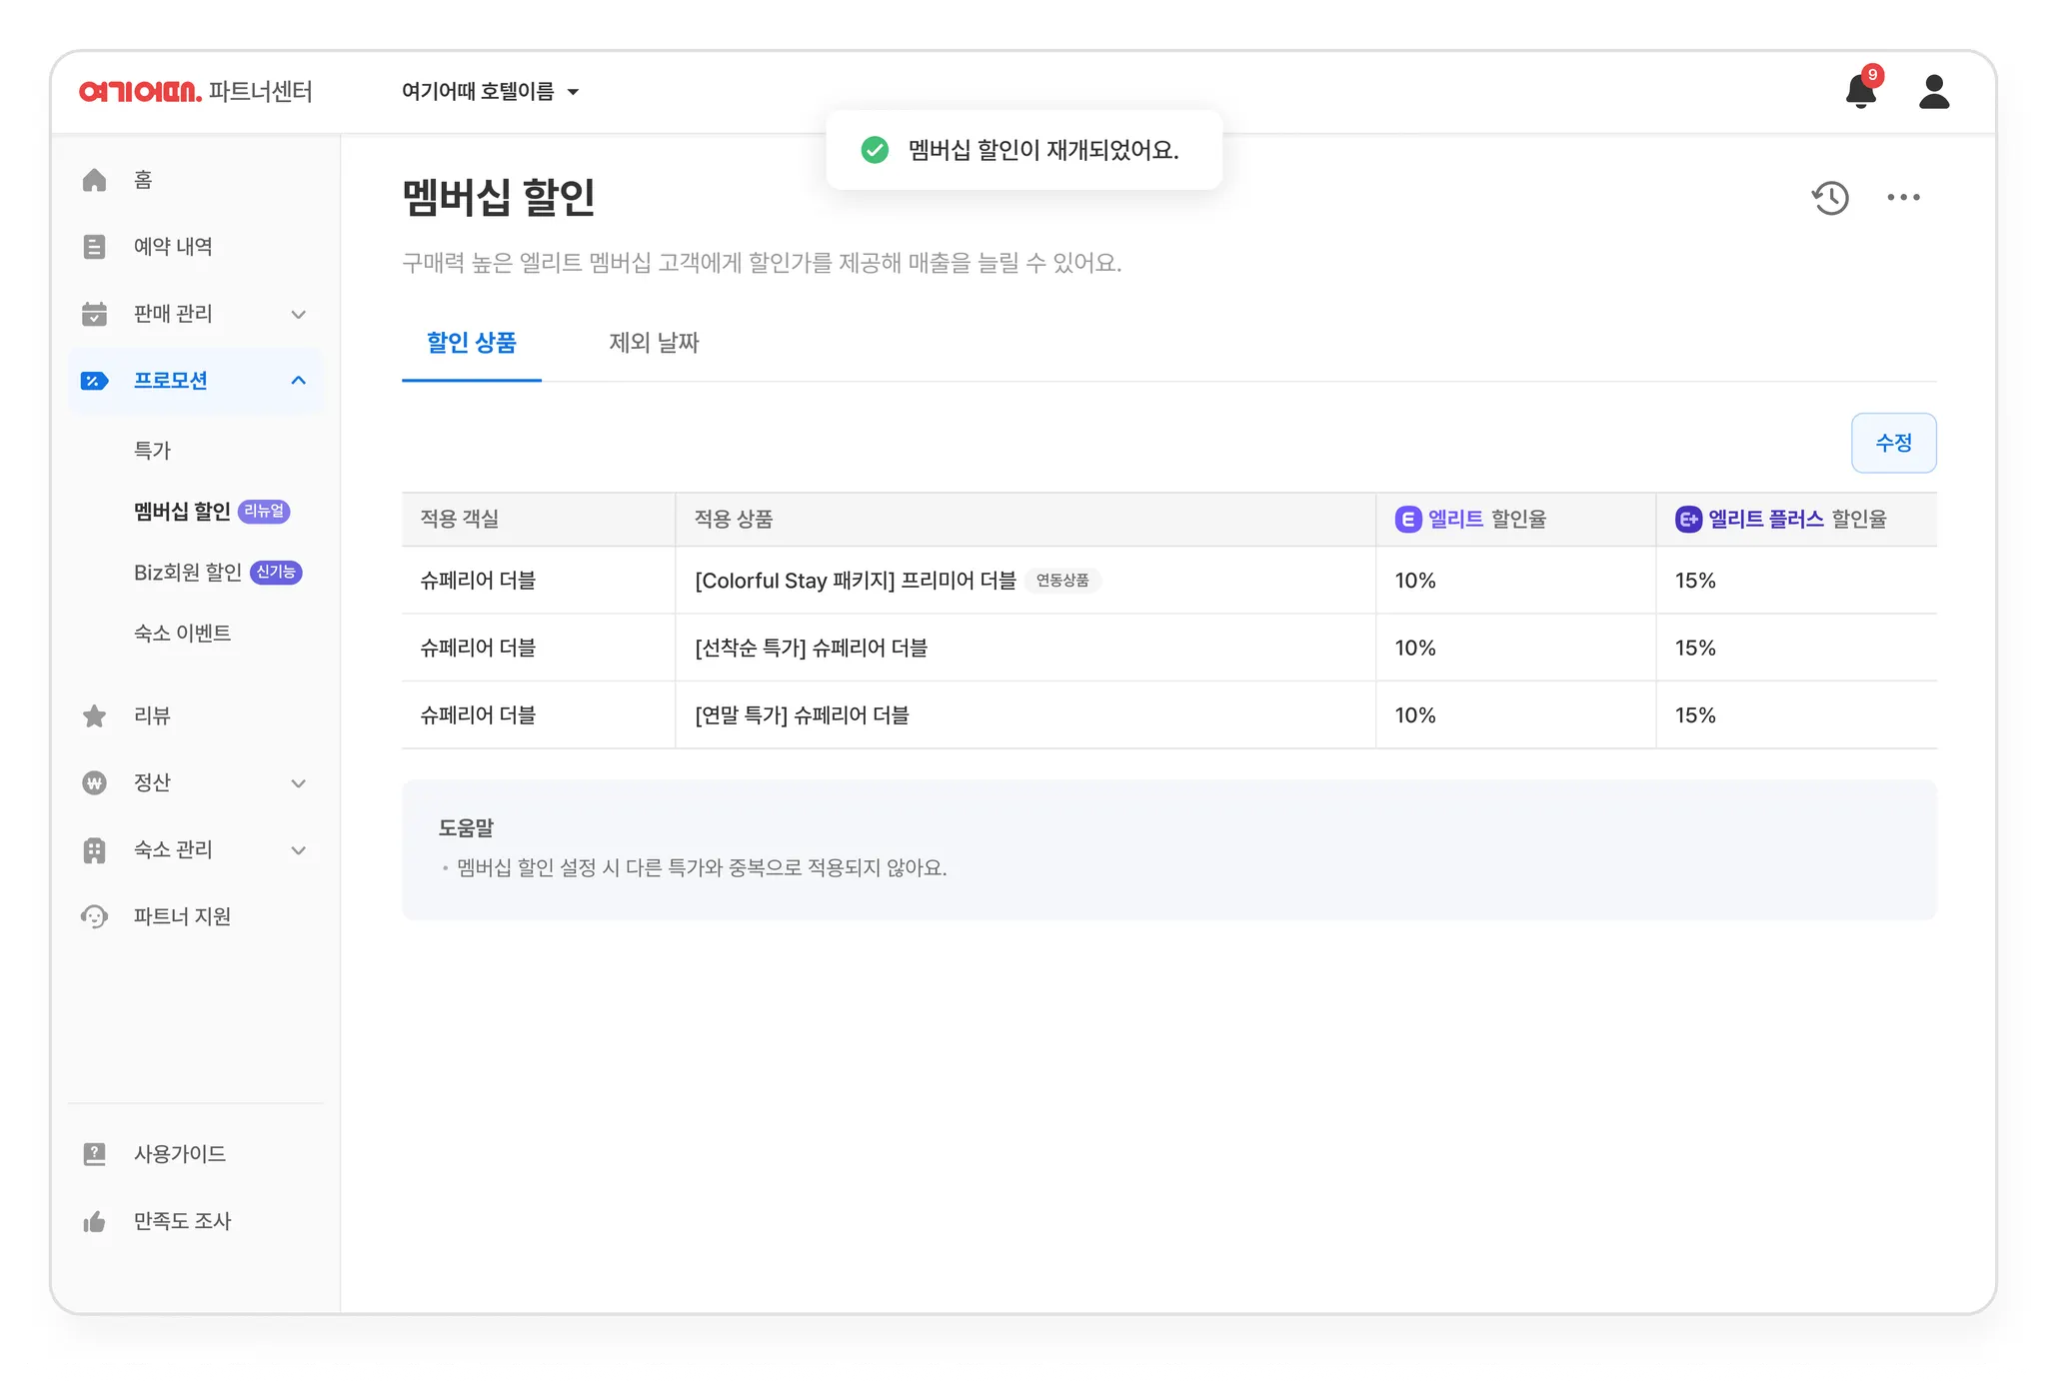Screen dimensions: 2047x1381
Task: Open the three-dot more options menu
Action: (x=1903, y=198)
